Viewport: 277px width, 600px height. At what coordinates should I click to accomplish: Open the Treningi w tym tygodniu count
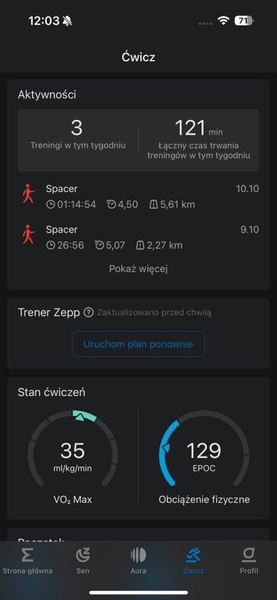(78, 135)
